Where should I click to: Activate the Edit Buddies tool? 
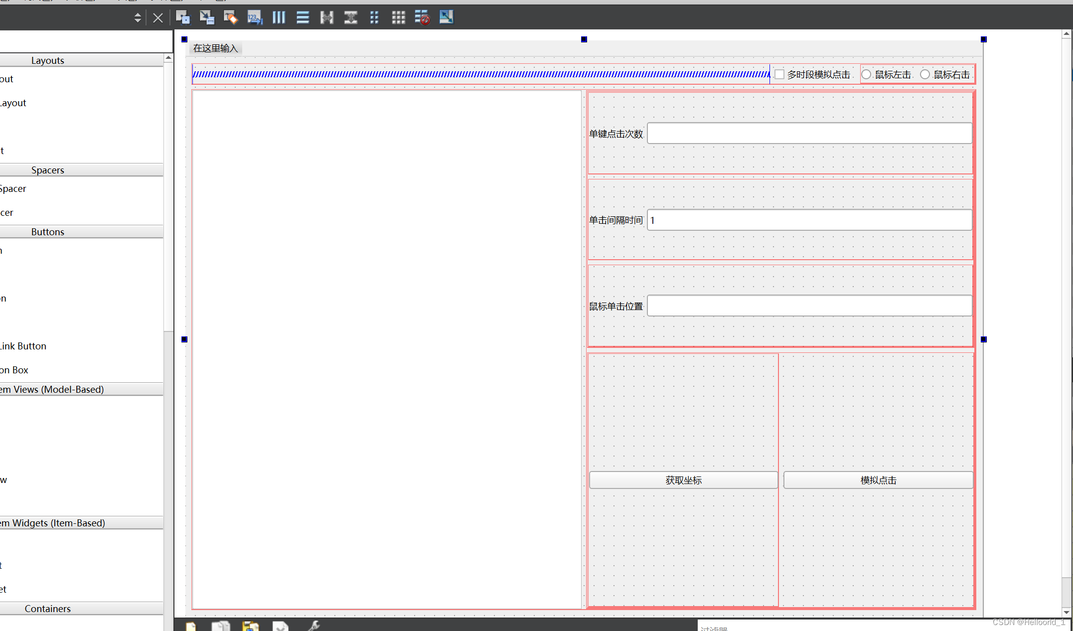pos(230,18)
